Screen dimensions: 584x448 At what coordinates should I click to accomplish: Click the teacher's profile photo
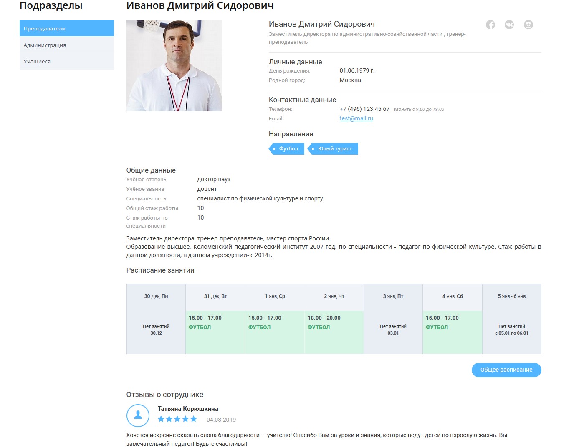pyautogui.click(x=174, y=66)
